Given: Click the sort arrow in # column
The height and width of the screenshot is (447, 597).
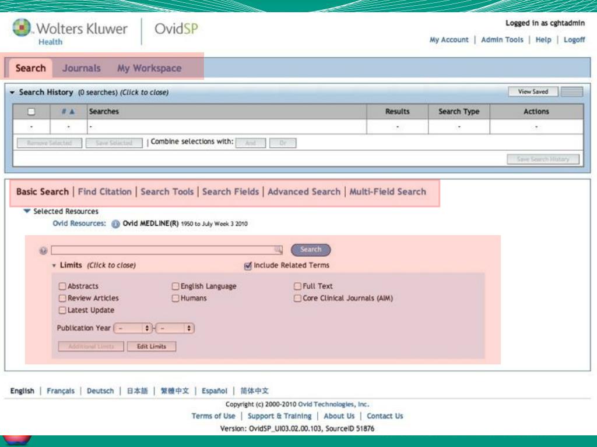Looking at the screenshot, I should [72, 112].
